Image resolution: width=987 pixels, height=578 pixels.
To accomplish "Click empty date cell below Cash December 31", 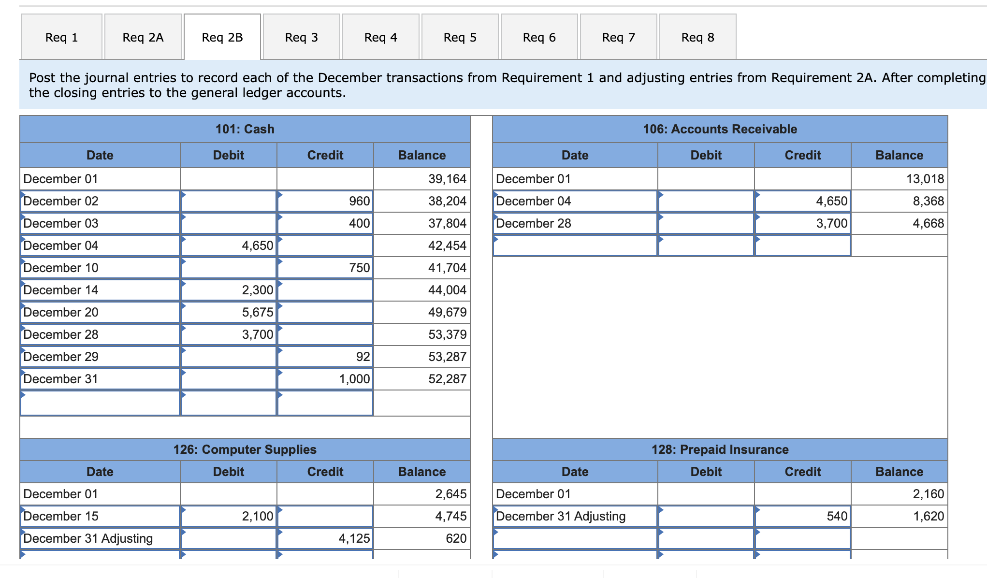I will click(100, 403).
